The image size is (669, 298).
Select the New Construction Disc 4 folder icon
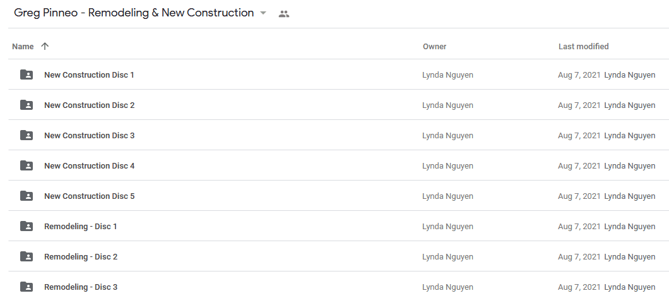tap(27, 165)
